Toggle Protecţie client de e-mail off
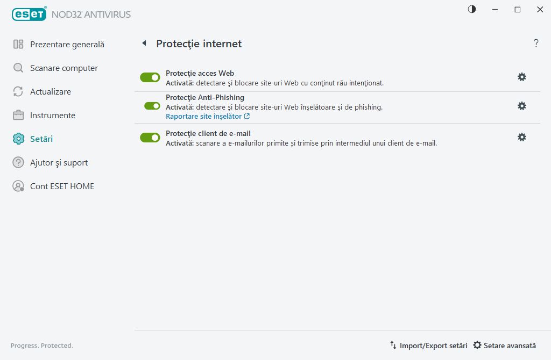The height and width of the screenshot is (360, 551). pos(150,137)
